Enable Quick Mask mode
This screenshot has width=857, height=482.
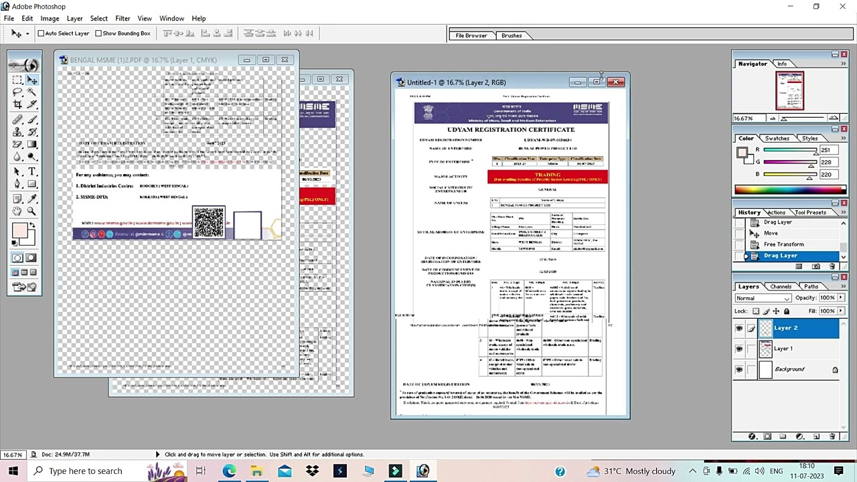click(31, 258)
